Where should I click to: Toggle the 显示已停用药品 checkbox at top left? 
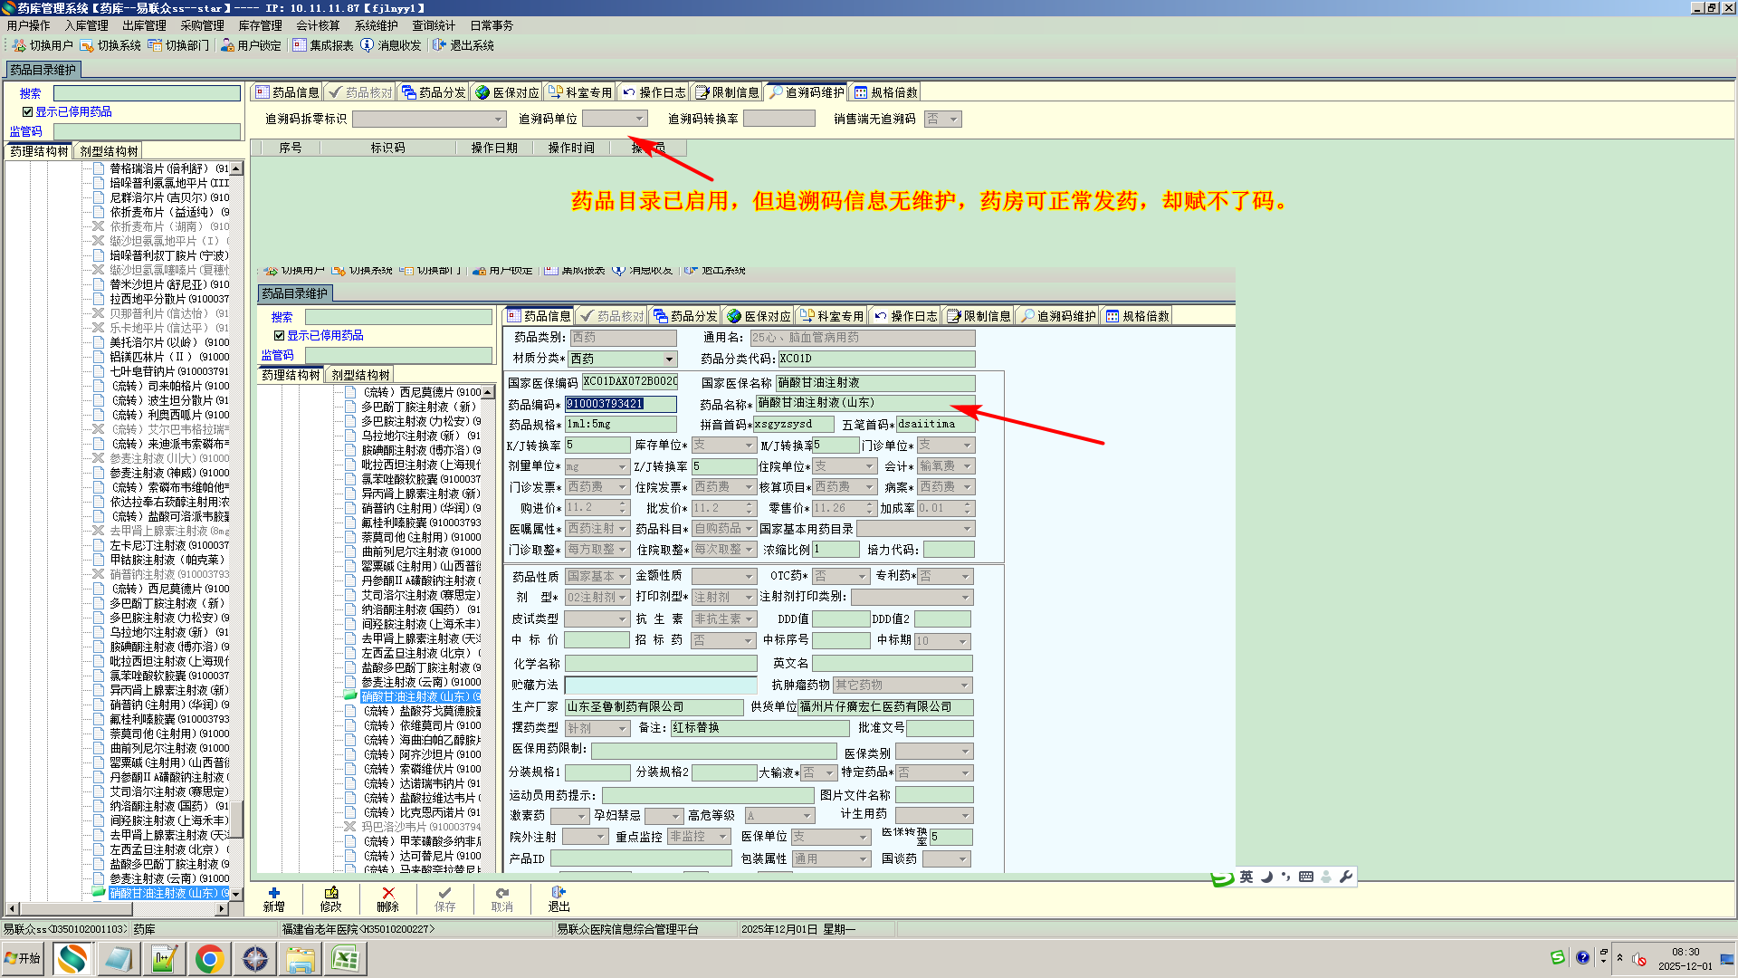pos(28,111)
